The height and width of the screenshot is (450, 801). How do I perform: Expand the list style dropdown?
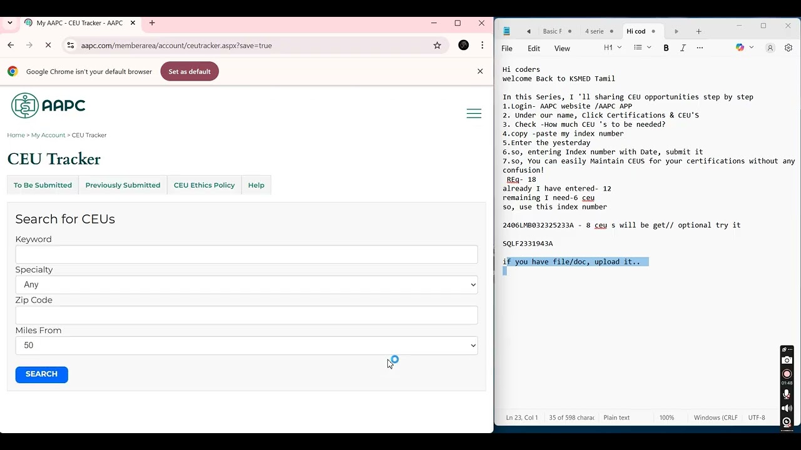click(643, 47)
